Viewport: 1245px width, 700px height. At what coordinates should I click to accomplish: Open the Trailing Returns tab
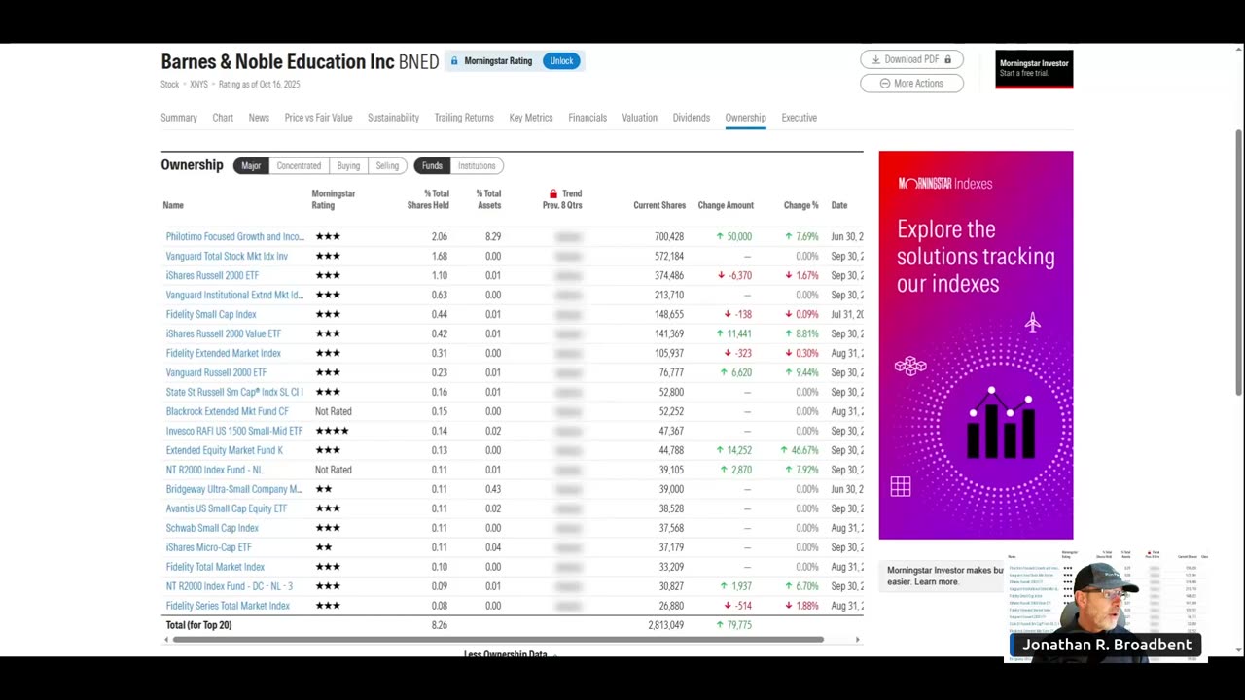pyautogui.click(x=464, y=118)
